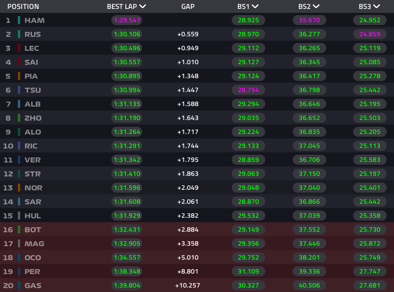This screenshot has height=292, width=394.
Task: Click GAS best lap time 1:39.804
Action: tap(127, 285)
